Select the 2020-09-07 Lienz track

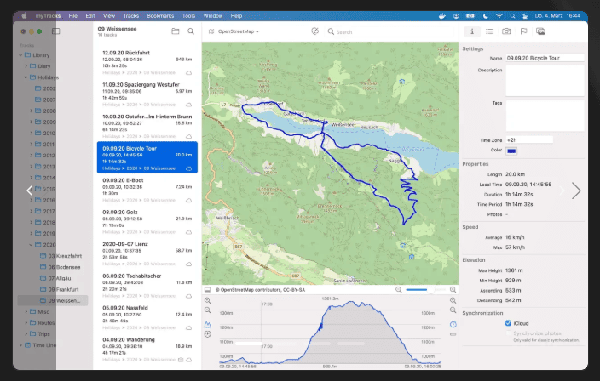tap(147, 253)
